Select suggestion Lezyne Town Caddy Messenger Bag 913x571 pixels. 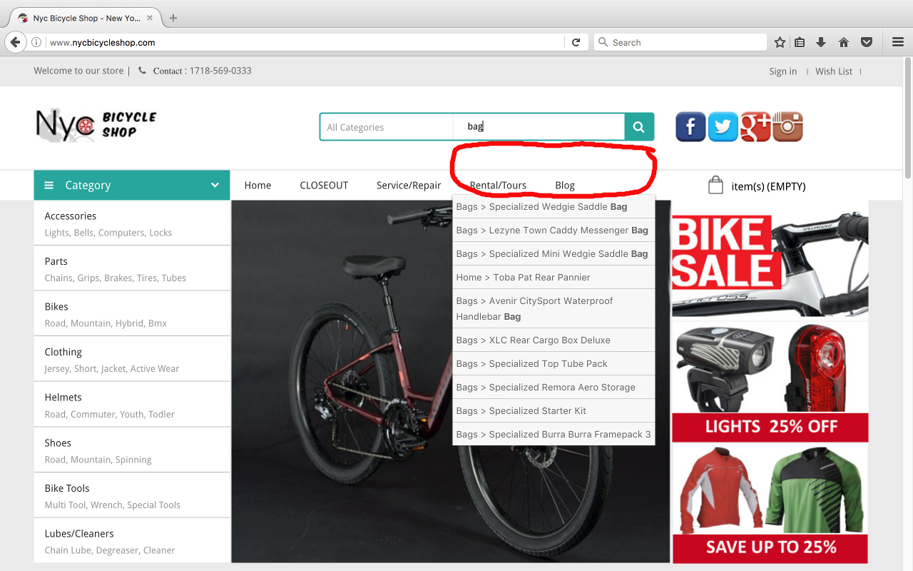554,231
